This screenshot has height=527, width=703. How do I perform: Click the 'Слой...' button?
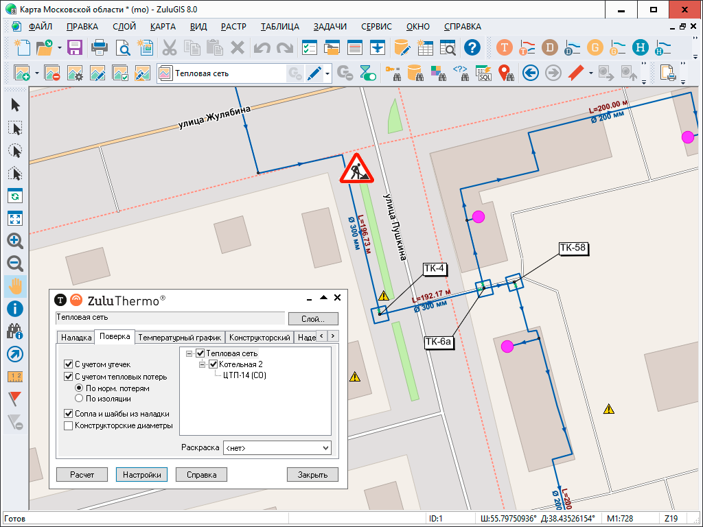313,318
